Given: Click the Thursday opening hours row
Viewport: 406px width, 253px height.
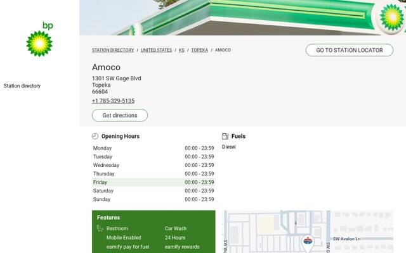Looking at the screenshot, I should point(154,173).
